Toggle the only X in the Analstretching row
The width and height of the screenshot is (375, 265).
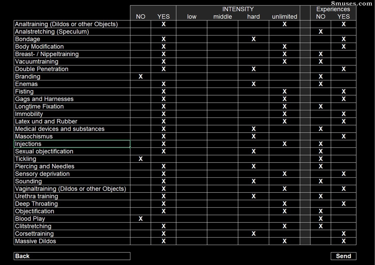click(321, 32)
